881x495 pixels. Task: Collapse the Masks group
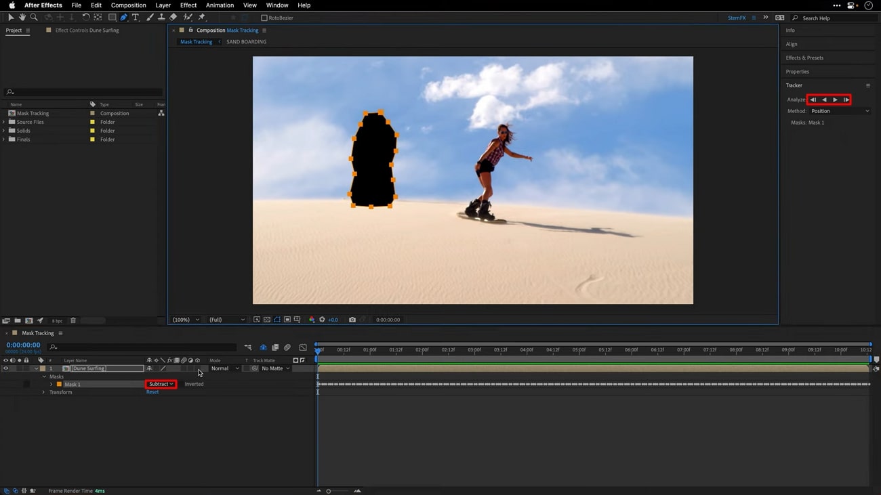tap(44, 376)
